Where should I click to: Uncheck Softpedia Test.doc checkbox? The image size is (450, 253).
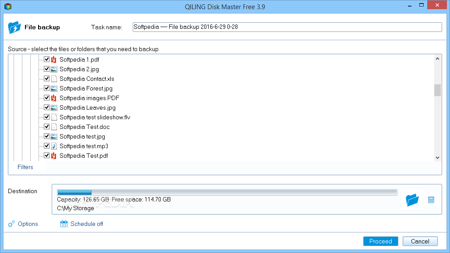click(46, 127)
